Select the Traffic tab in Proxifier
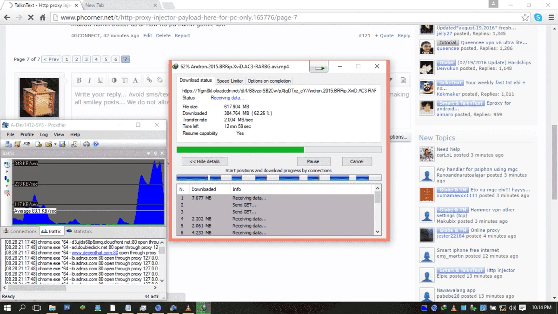The width and height of the screenshot is (558, 314). [x=51, y=231]
